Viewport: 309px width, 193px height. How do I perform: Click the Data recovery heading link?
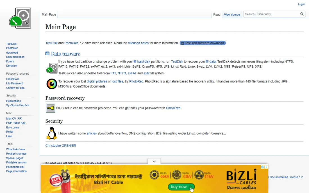(65, 54)
